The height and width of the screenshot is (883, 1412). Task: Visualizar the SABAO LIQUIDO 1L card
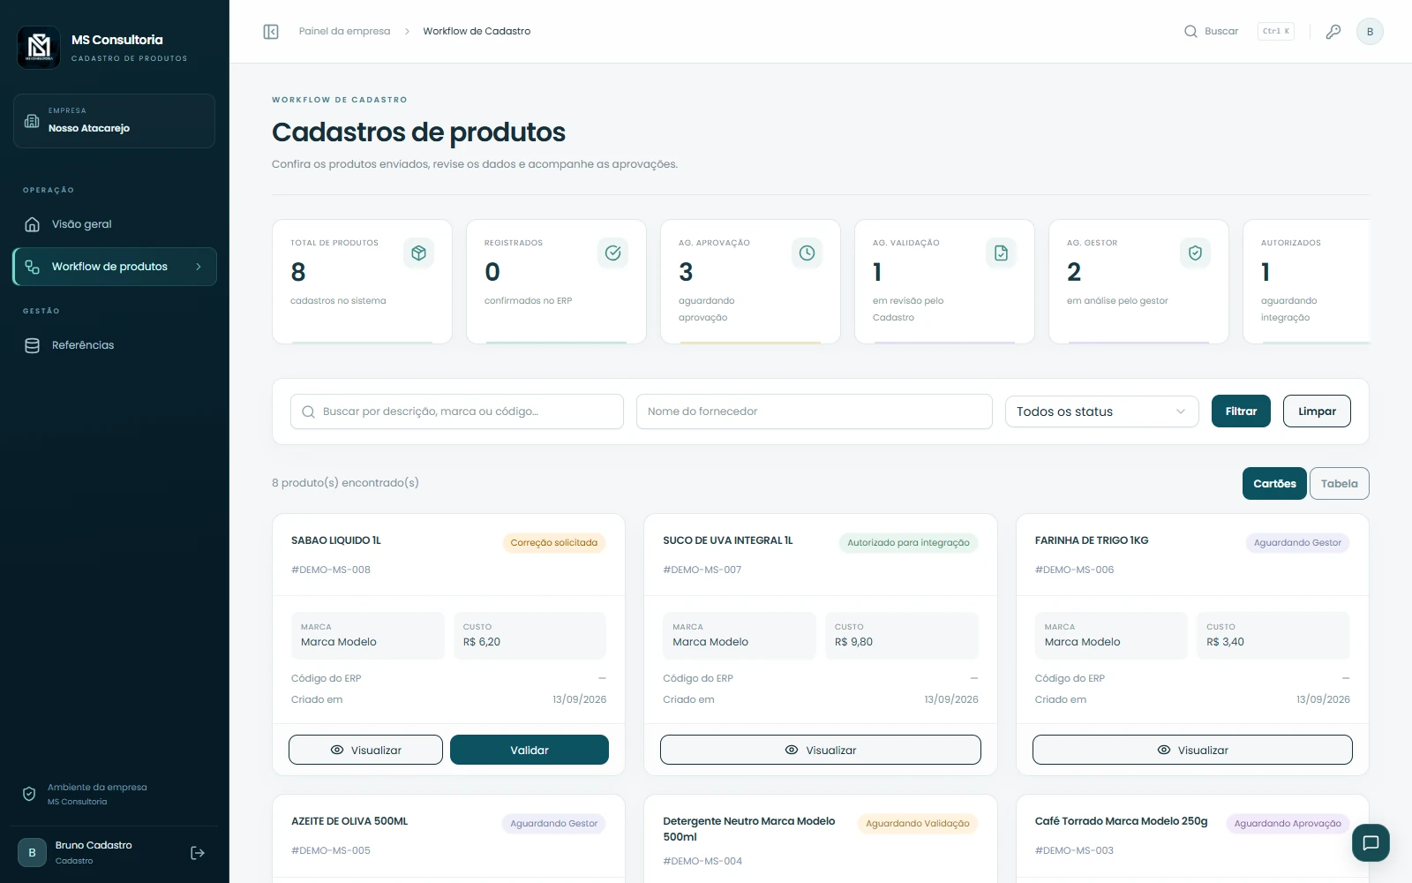(365, 750)
